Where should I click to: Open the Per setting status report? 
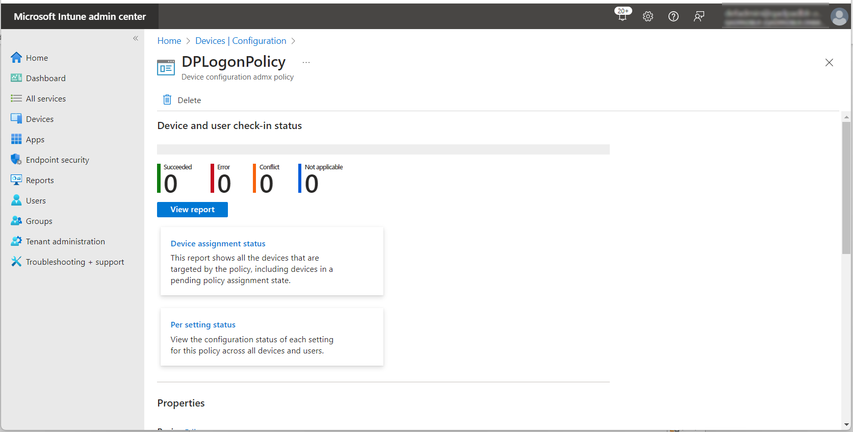point(203,325)
